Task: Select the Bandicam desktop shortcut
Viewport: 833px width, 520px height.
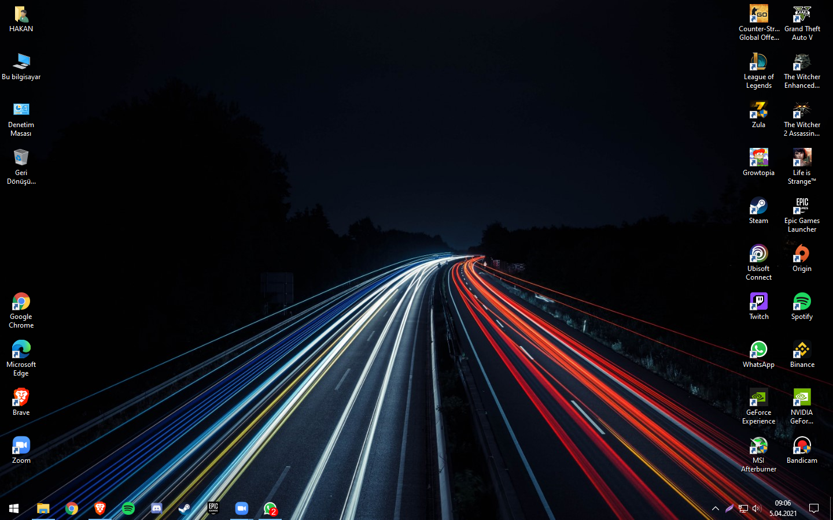Action: click(802, 451)
